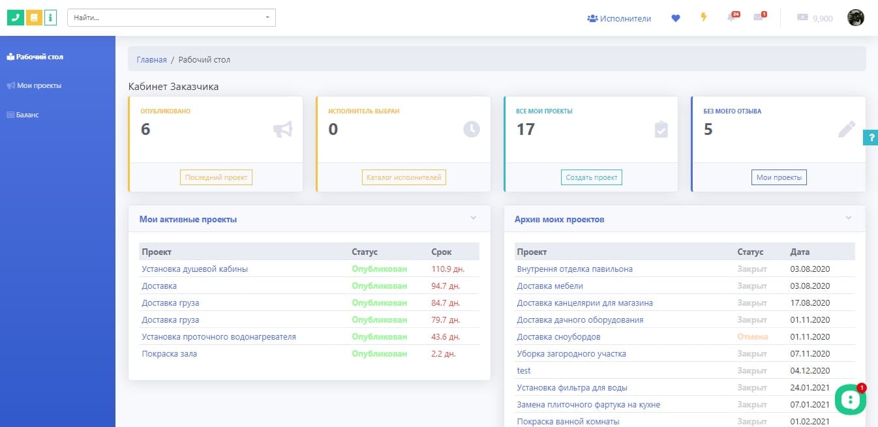
Task: Click the yellow note icon button
Action: pyautogui.click(x=34, y=18)
